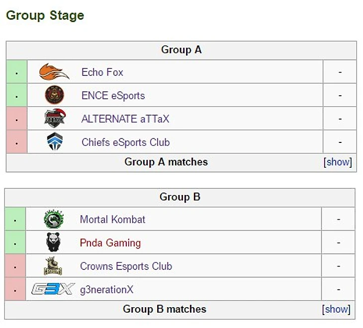
Task: Click the green placement cell beside Echo Fox
Action: tap(16, 72)
